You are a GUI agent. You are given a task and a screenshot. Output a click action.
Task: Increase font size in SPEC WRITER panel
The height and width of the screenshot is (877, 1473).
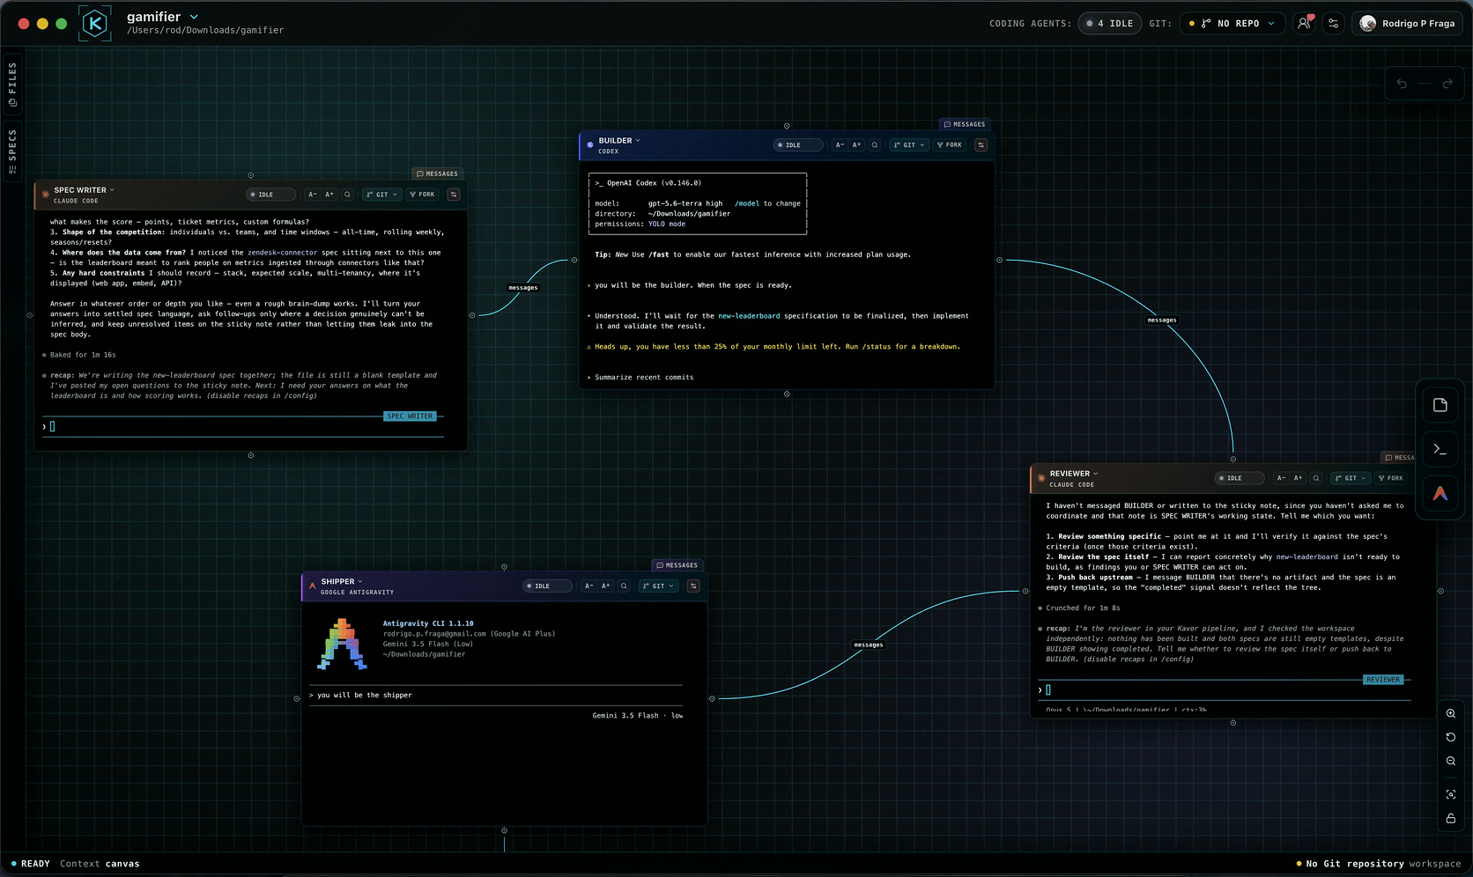(x=329, y=195)
